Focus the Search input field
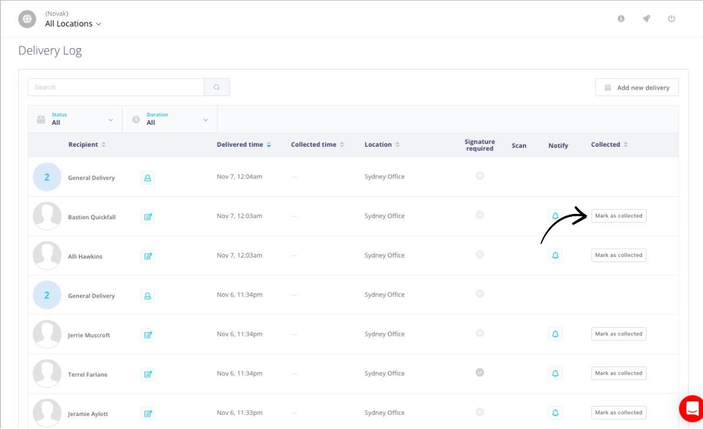The width and height of the screenshot is (703, 429). (x=115, y=87)
